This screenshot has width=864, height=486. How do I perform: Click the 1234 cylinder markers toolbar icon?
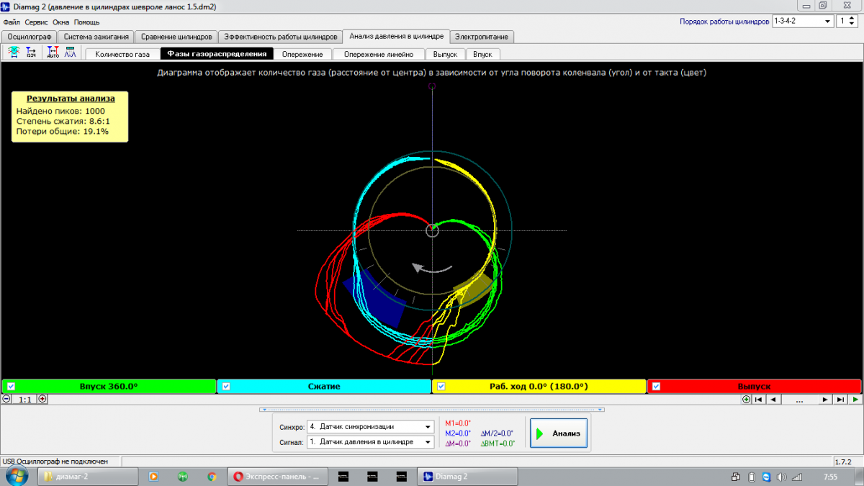[31, 53]
